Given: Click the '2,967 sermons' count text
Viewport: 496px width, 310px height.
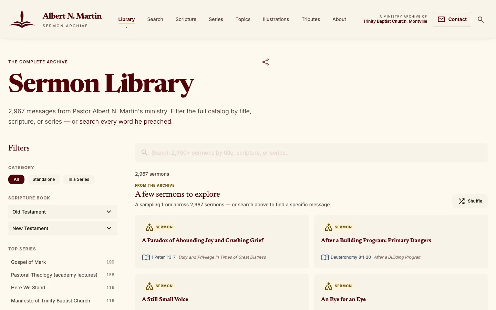Looking at the screenshot, I should click(152, 174).
